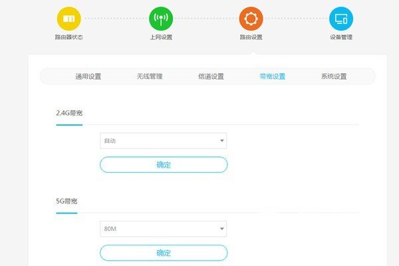
Task: Confirm the 5G bandwidth with 确定 button
Action: click(164, 253)
